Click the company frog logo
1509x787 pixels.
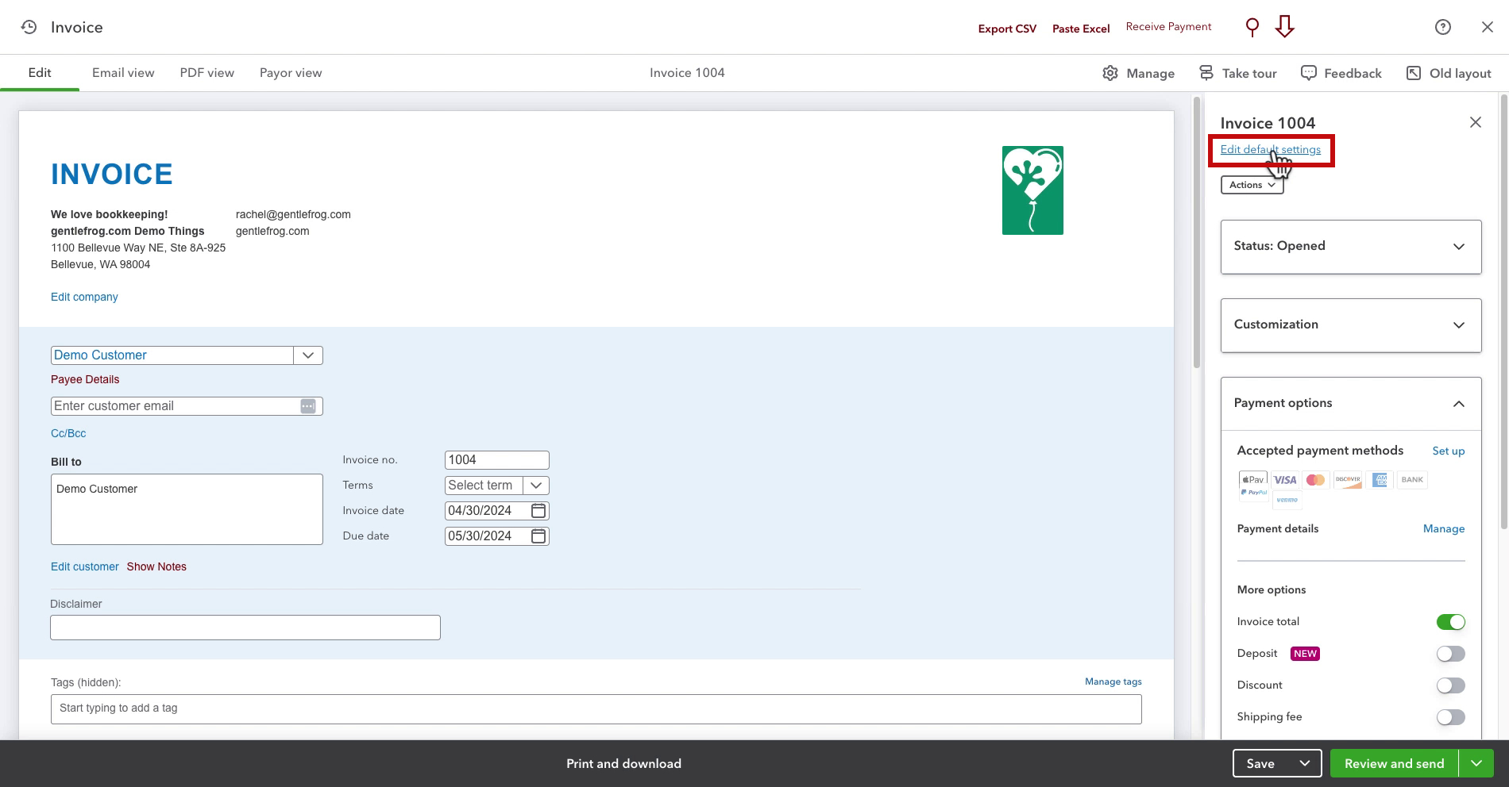tap(1032, 190)
